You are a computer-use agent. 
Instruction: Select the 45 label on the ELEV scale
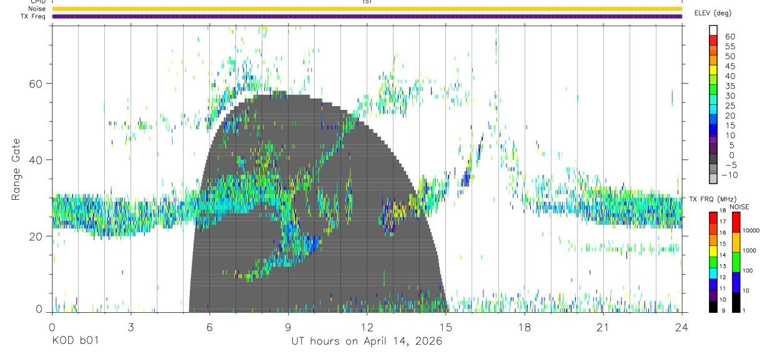(730, 66)
